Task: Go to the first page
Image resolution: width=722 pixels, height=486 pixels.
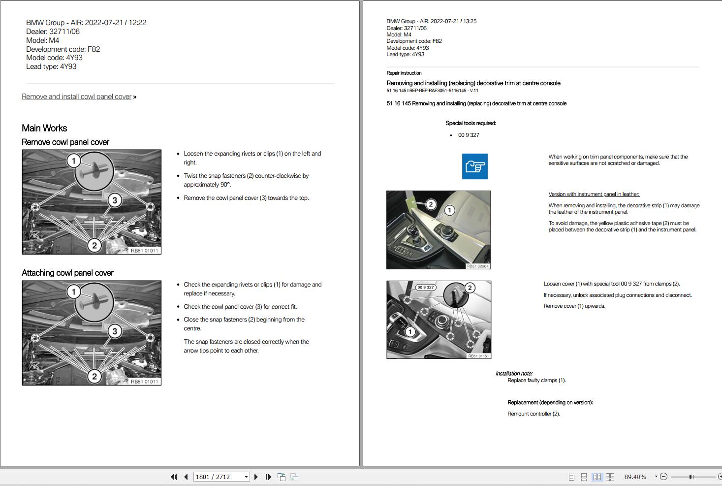Action: click(174, 477)
